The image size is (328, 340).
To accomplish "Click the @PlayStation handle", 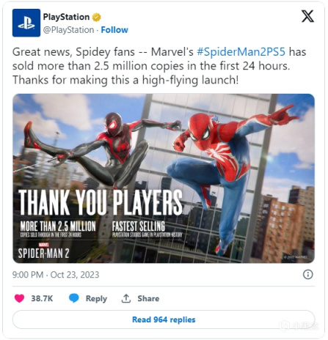I will point(68,30).
